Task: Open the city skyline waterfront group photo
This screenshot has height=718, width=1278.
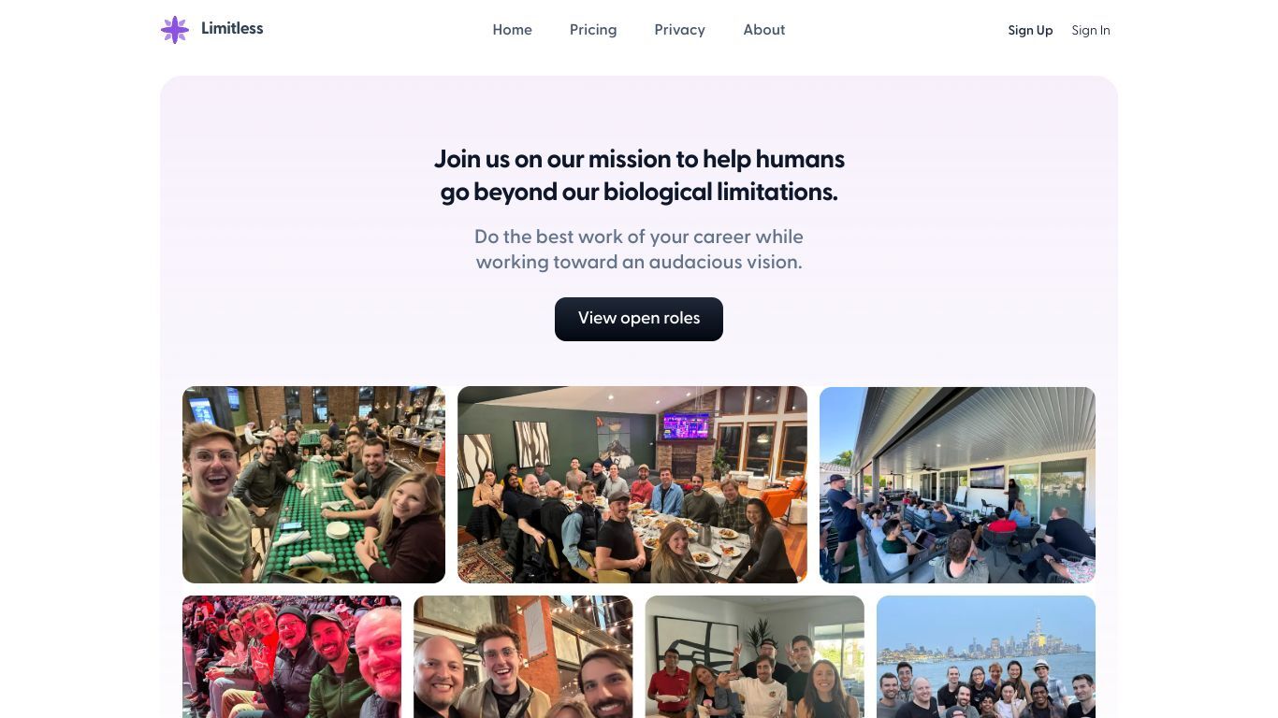Action: [x=986, y=656]
